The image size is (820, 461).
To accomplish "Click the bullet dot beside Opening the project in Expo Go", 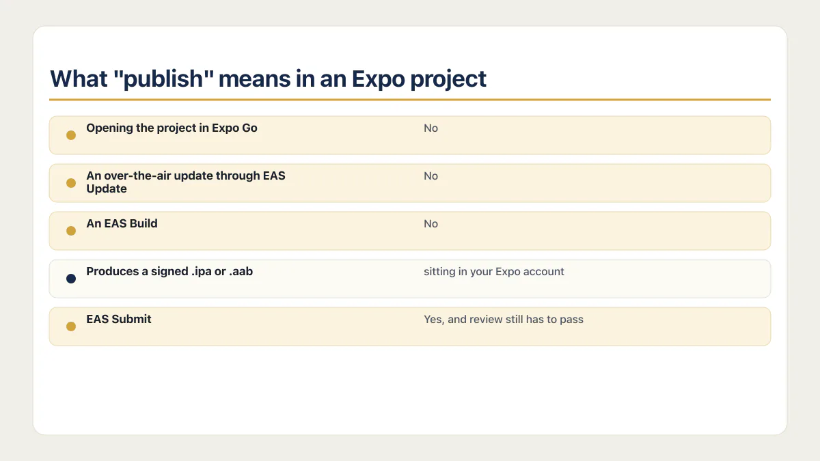I will tap(71, 135).
